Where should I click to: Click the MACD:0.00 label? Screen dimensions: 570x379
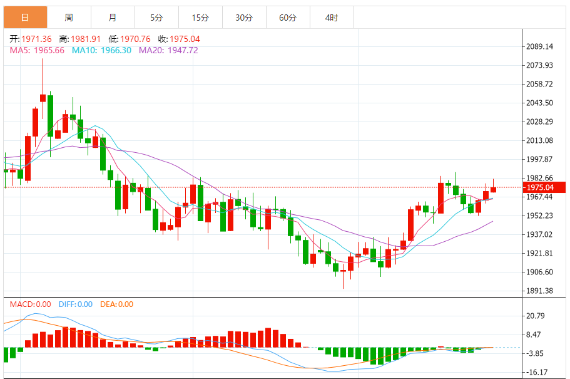click(31, 304)
